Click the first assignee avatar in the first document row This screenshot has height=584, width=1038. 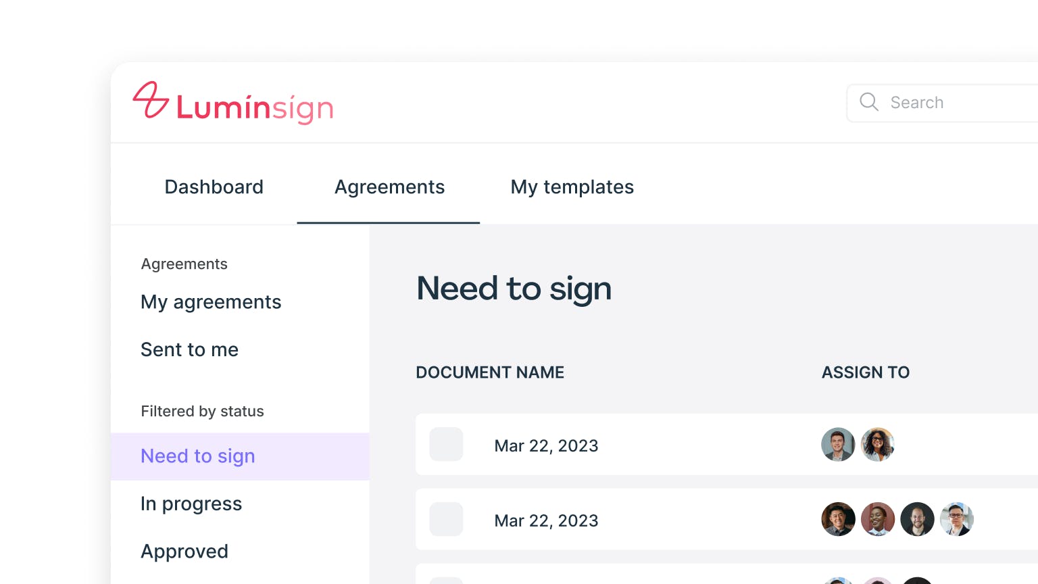838,445
